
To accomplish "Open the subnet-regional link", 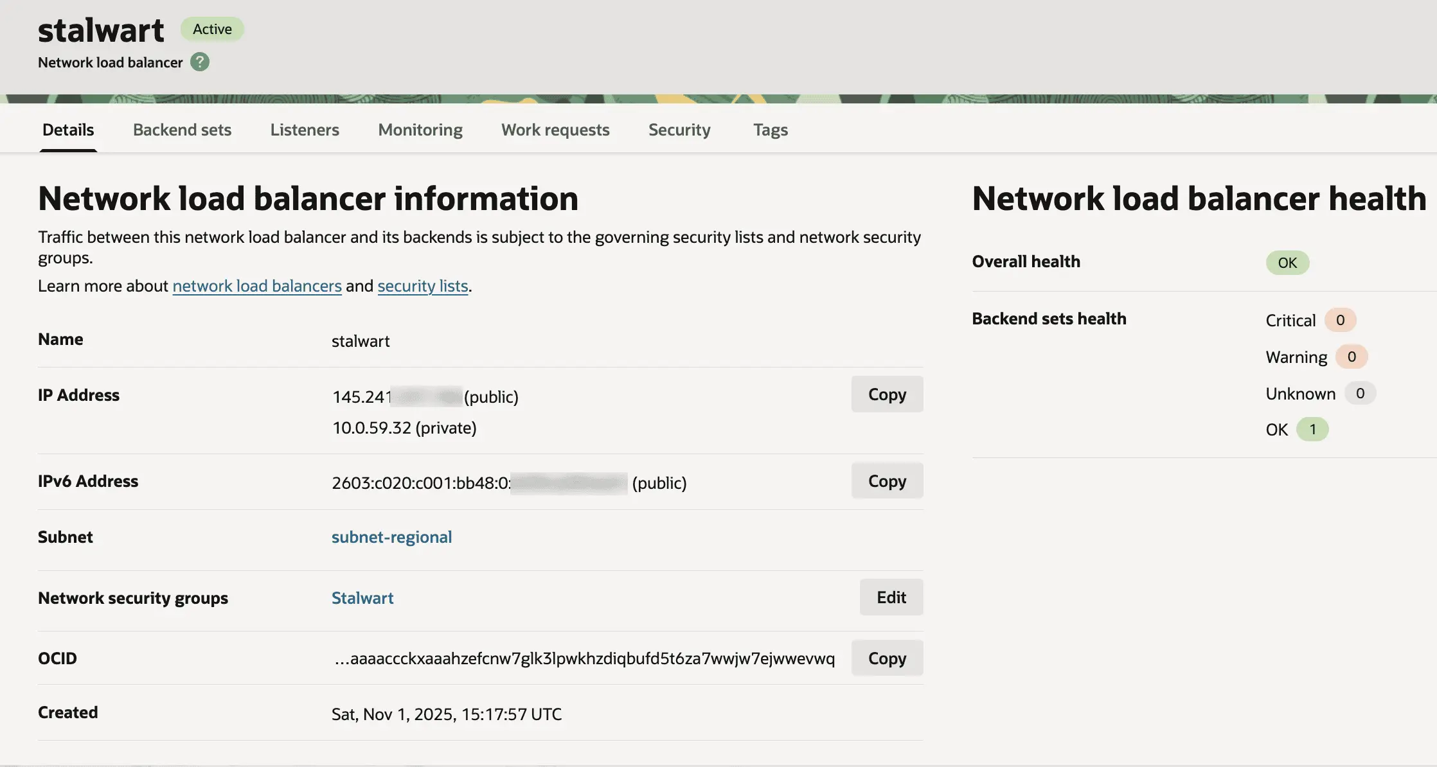I will pos(391,536).
